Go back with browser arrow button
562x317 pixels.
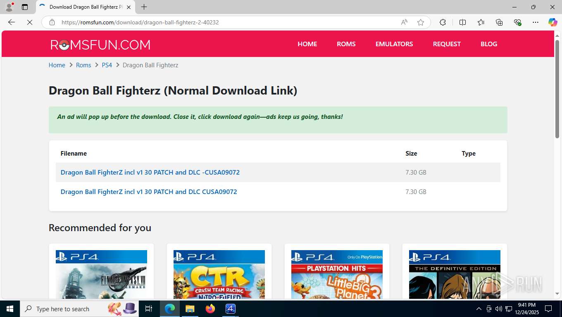coord(12,22)
